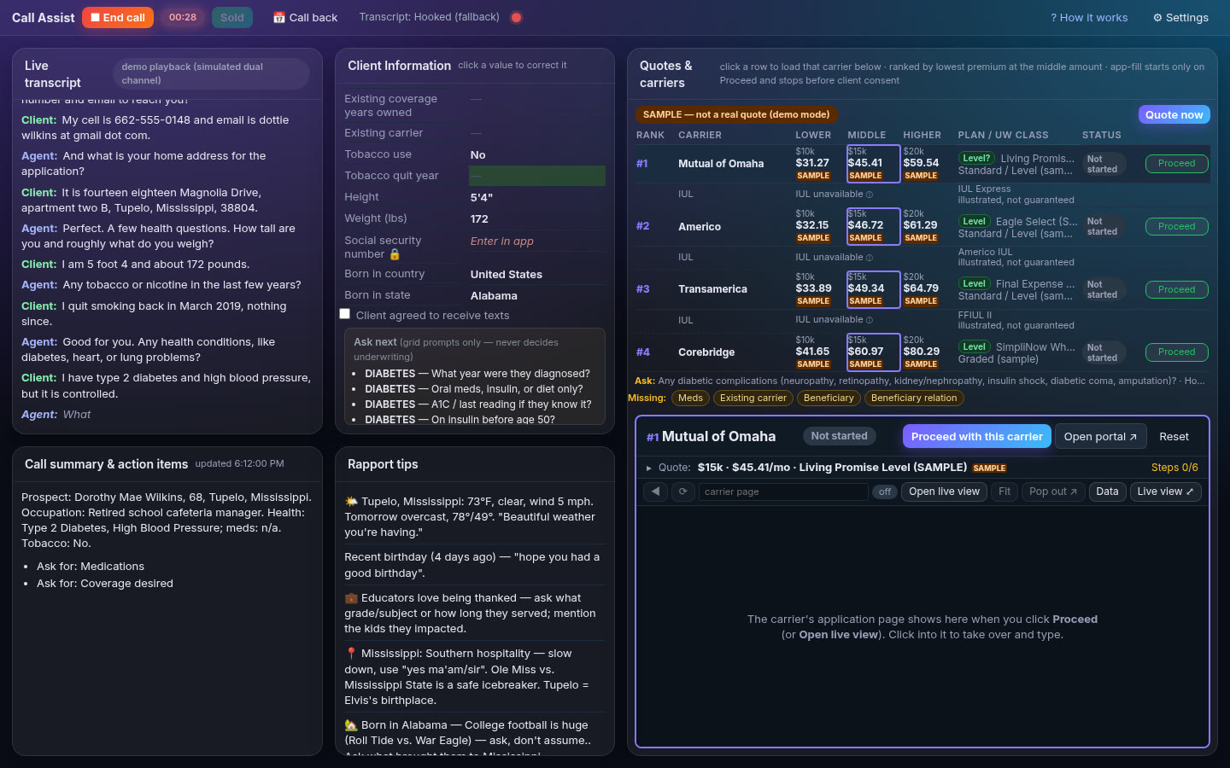Click the 'Steps 0/6' indicator

point(1174,468)
